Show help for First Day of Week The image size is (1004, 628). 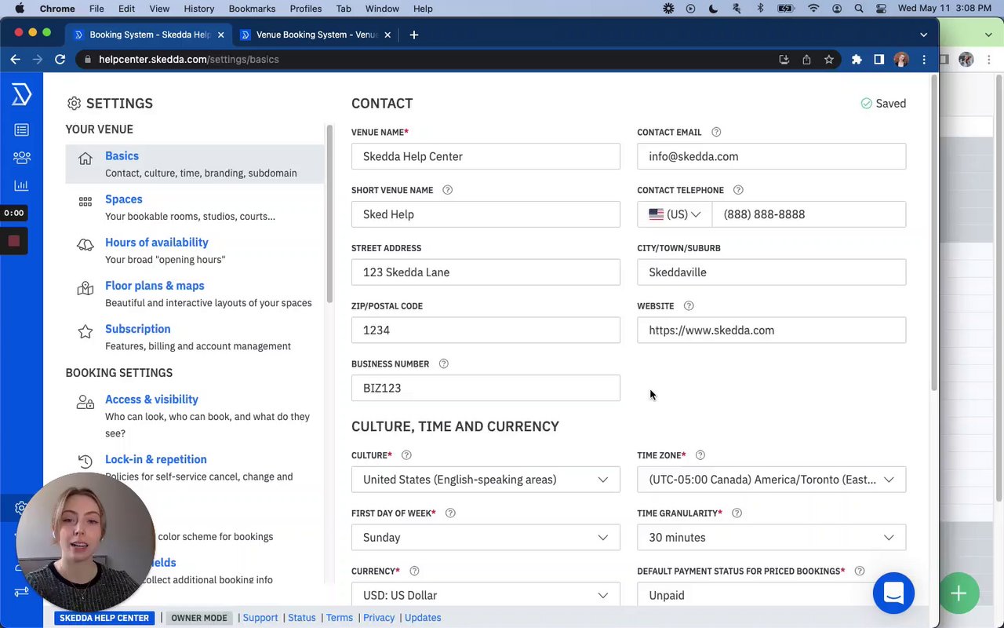click(x=450, y=513)
